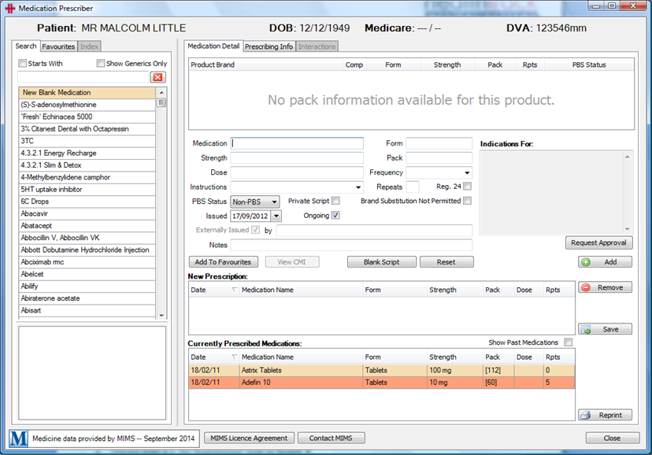This screenshot has width=652, height=455.
Task: Switch to the Favourites tab
Action: [58, 46]
